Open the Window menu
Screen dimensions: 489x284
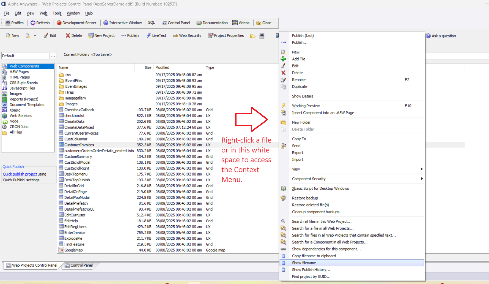(73, 13)
